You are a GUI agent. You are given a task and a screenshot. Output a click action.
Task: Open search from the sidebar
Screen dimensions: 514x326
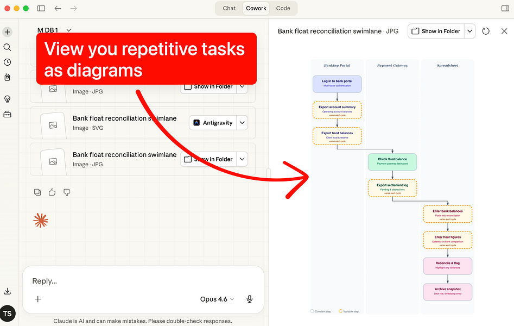pos(7,47)
